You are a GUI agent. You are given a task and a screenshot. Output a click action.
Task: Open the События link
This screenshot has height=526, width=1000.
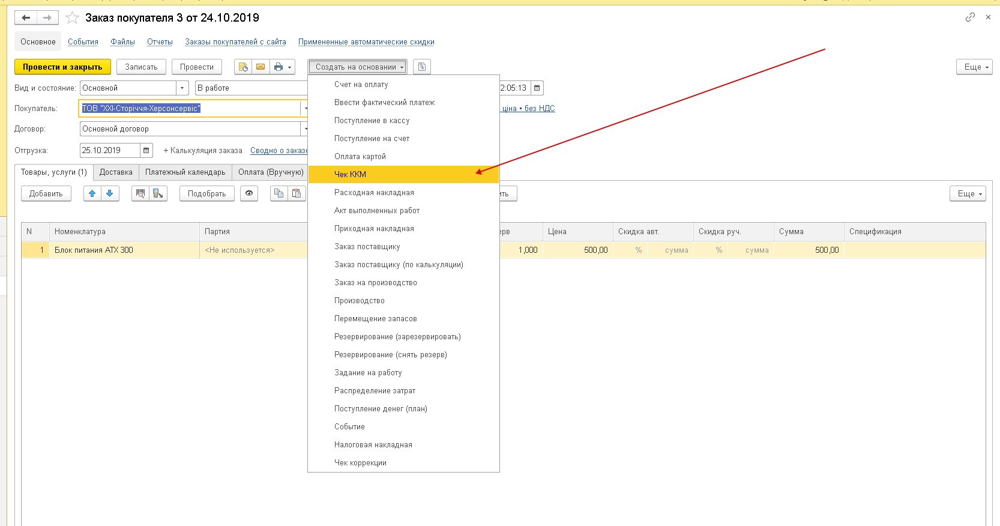pyautogui.click(x=83, y=41)
